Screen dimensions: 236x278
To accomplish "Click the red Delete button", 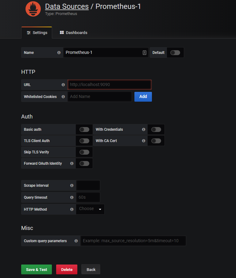I will pos(67,269).
